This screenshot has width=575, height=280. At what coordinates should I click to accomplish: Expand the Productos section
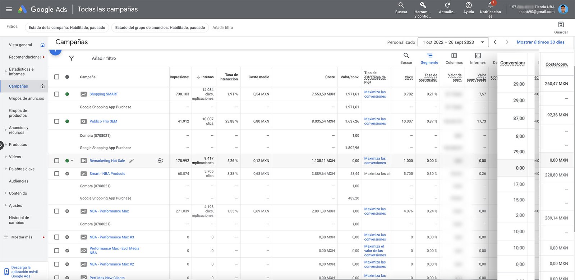(6, 145)
